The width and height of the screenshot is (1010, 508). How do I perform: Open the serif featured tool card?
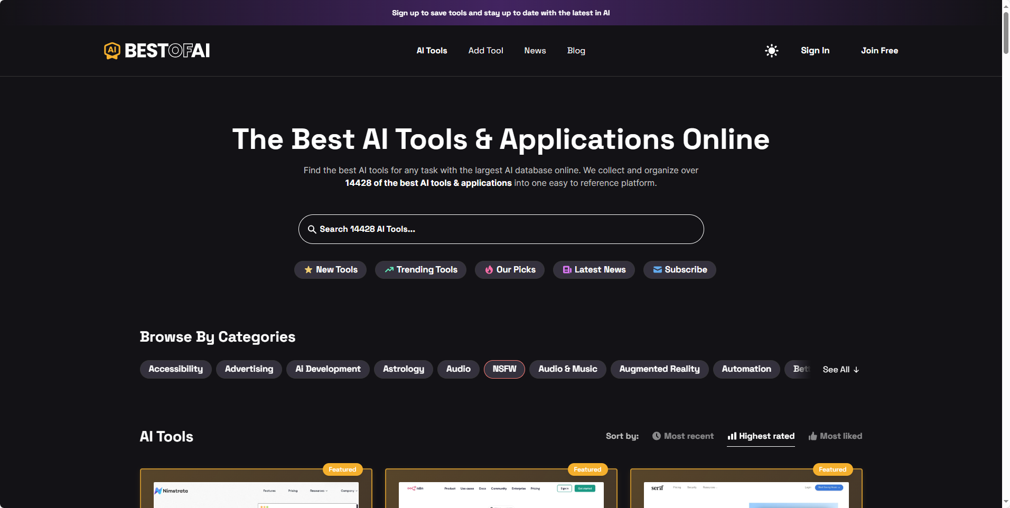click(x=746, y=488)
